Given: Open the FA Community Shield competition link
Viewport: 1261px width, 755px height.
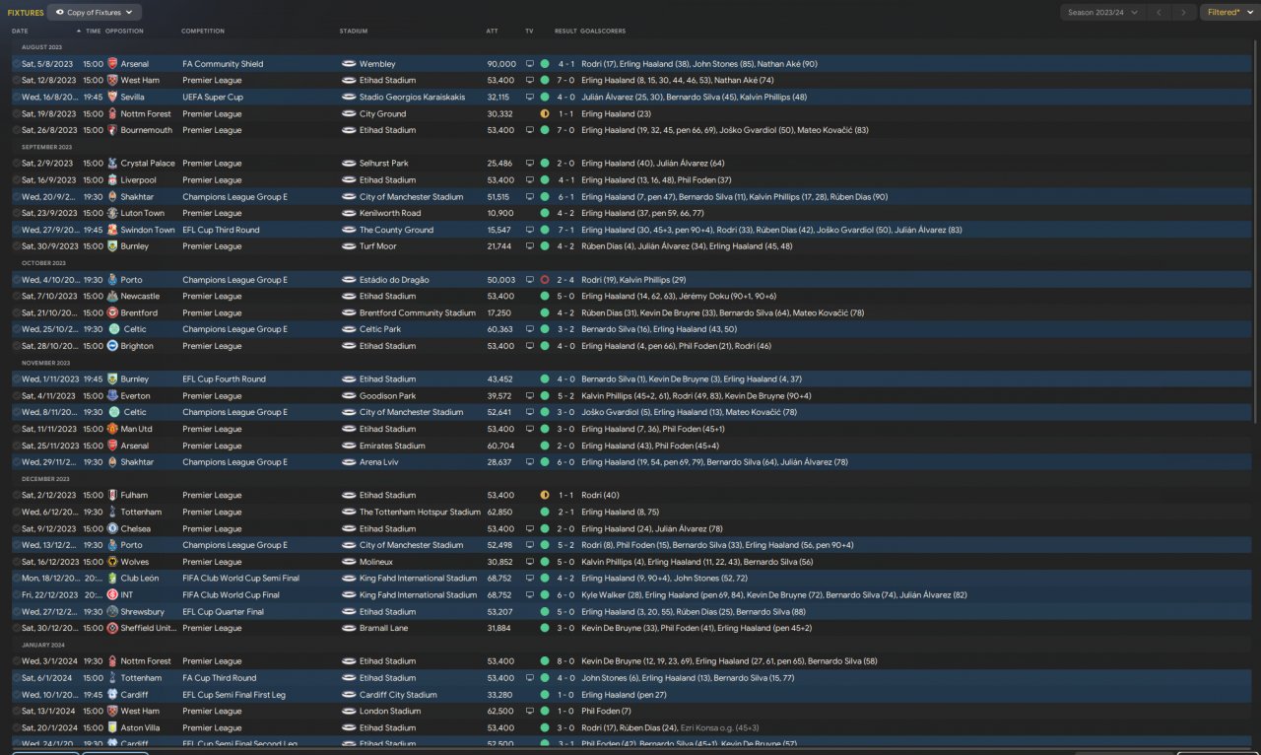Looking at the screenshot, I should pos(223,64).
